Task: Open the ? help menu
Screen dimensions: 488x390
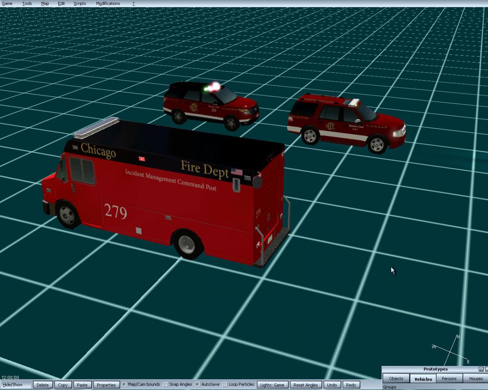Action: [133, 3]
